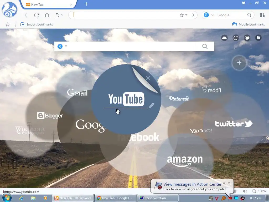Expand the undo closed tab dropdown arrow

pyautogui.click(x=62, y=15)
